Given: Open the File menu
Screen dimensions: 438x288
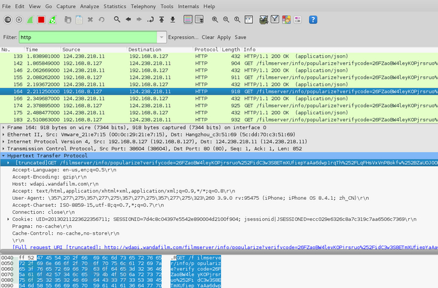Looking at the screenshot, I should pyautogui.click(x=6, y=6).
